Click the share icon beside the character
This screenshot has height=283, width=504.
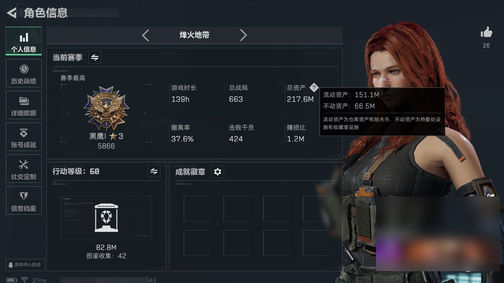point(491,195)
